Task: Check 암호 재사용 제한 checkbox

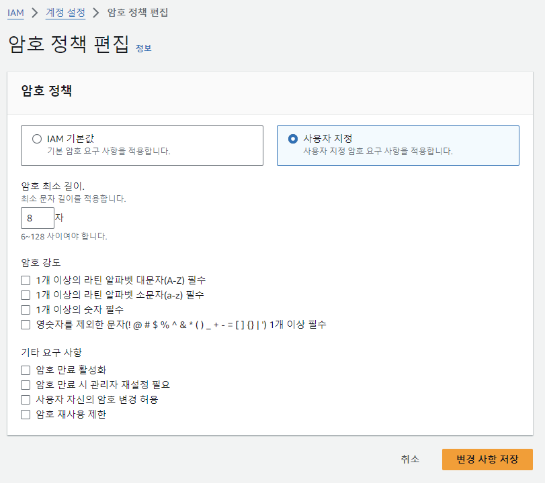Action: click(26, 415)
